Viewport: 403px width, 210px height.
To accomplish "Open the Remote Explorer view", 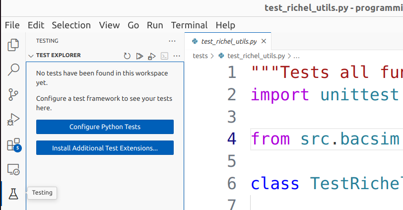I will coord(13,170).
